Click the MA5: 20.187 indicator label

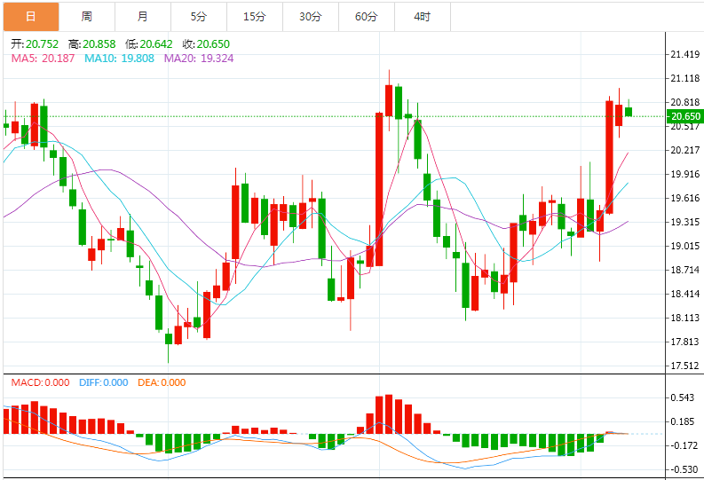[x=43, y=59]
